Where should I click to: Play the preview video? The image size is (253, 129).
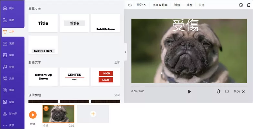click(x=190, y=92)
